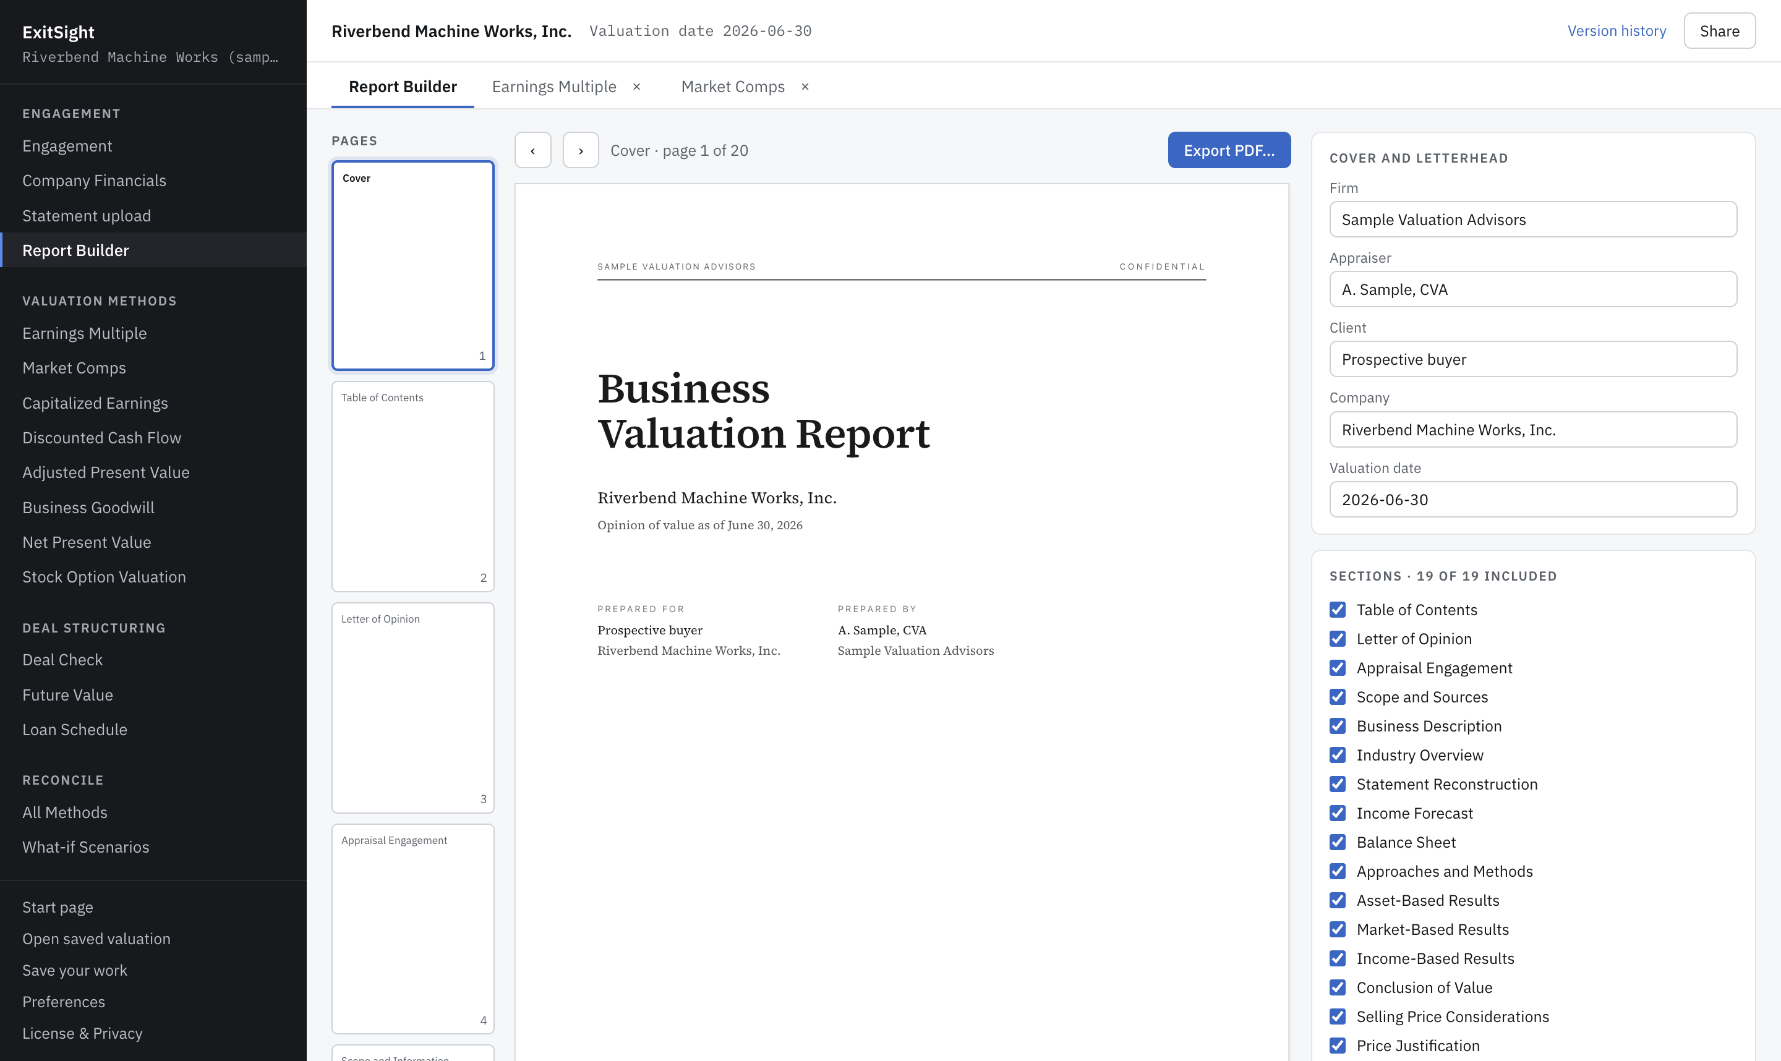Uncheck Industry Overview section
Screen dimensions: 1781x1061
coord(1338,755)
